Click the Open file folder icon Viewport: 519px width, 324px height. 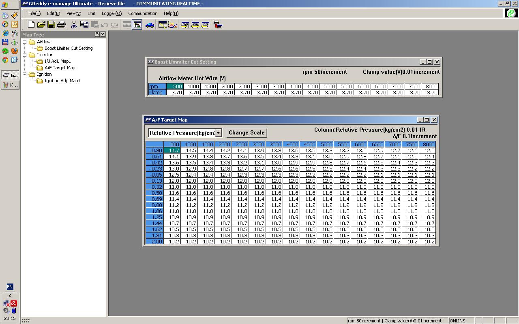tap(41, 25)
